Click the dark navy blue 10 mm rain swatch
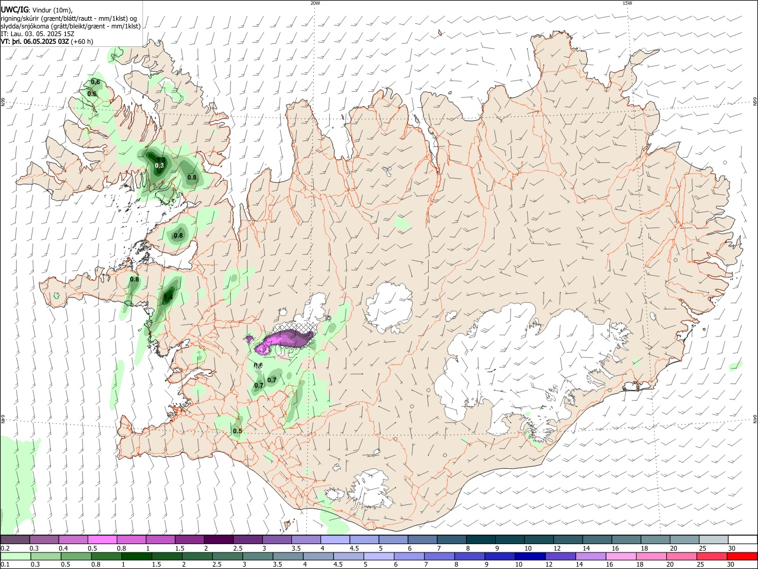Image resolution: width=758 pixels, height=569 pixels. point(530,556)
